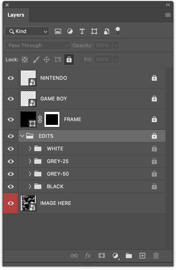Create new fill or adjustment layer
Image resolution: width=176 pixels, height=270 pixels.
pos(115,256)
